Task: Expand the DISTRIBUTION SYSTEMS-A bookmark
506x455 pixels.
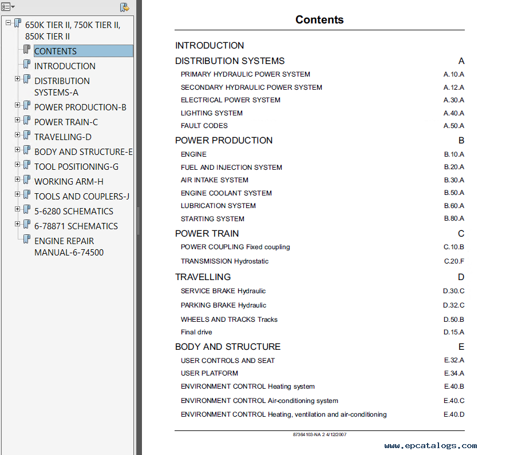Action: [17, 79]
